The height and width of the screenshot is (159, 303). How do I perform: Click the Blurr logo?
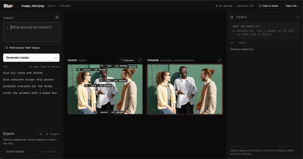pos(9,6)
